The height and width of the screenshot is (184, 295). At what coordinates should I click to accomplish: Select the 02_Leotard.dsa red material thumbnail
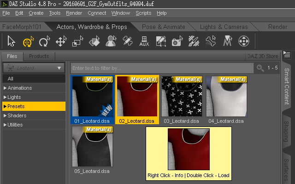point(137,99)
